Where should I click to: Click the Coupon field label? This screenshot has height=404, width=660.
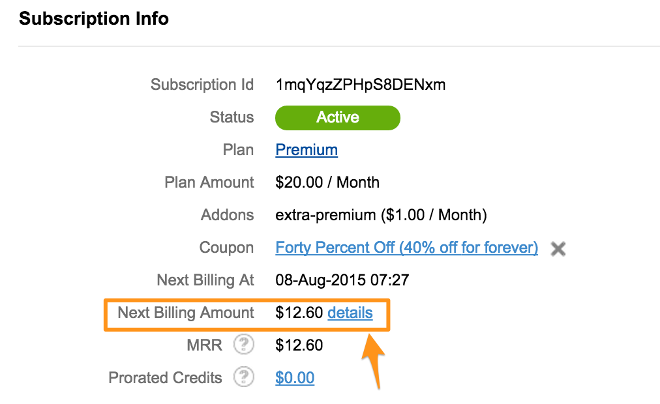tap(226, 248)
